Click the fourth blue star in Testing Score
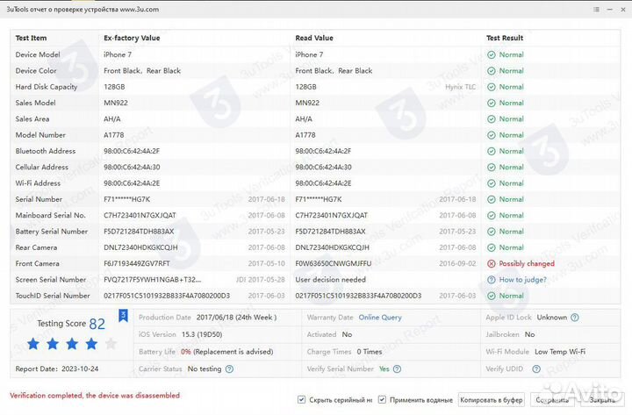632x415 pixels. coord(91,344)
